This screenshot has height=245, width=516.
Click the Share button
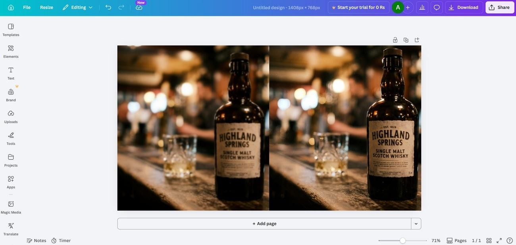[x=500, y=7]
